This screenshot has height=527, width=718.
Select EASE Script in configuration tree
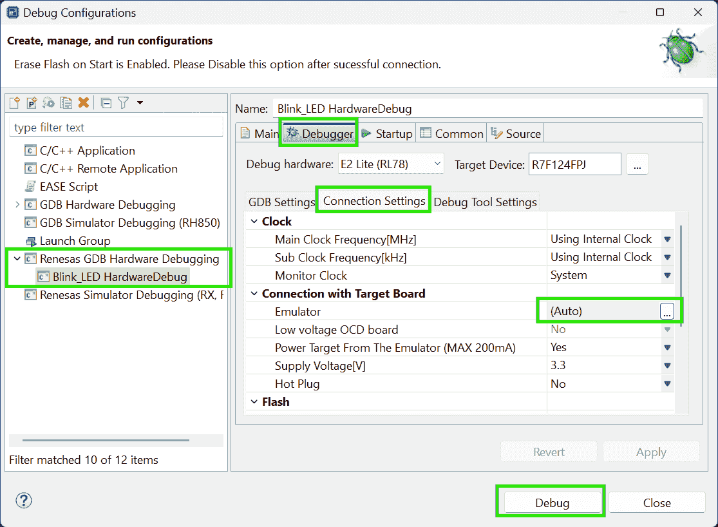[x=69, y=187]
